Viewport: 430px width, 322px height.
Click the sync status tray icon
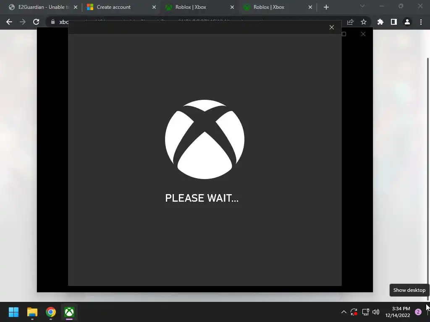click(354, 312)
